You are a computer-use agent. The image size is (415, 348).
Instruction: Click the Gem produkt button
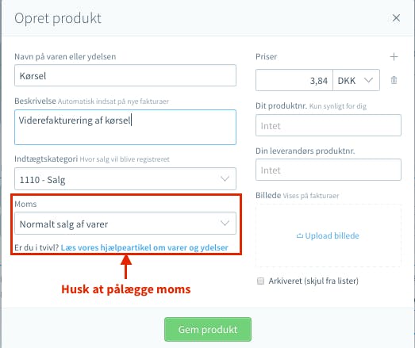pyautogui.click(x=208, y=329)
